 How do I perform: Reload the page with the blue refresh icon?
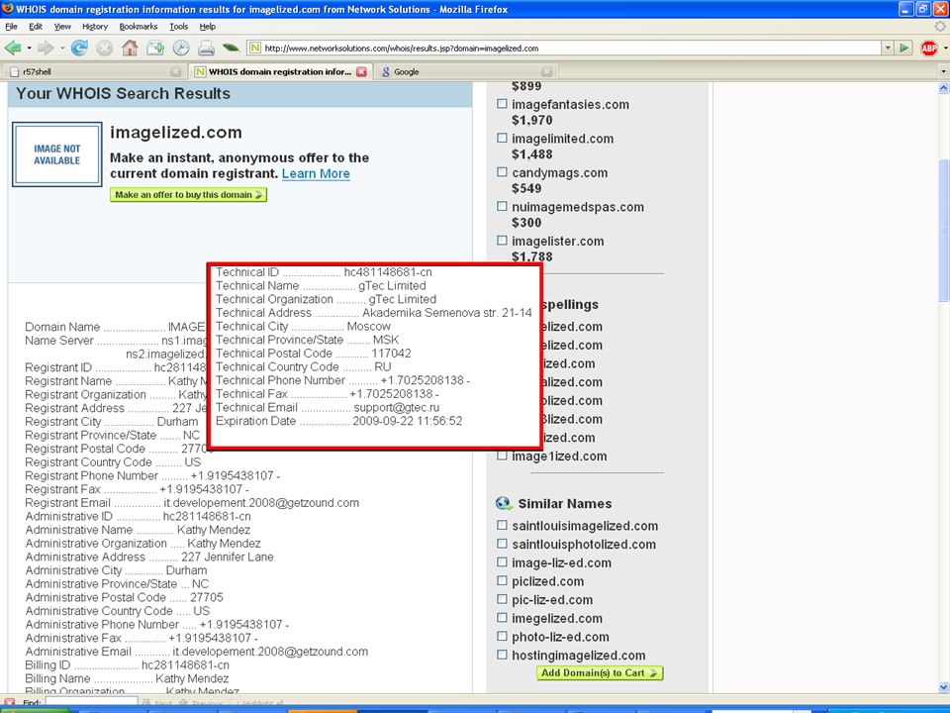coord(79,48)
